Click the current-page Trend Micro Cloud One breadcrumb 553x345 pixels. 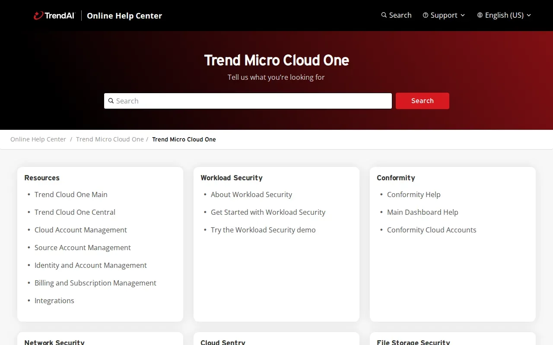pyautogui.click(x=184, y=139)
